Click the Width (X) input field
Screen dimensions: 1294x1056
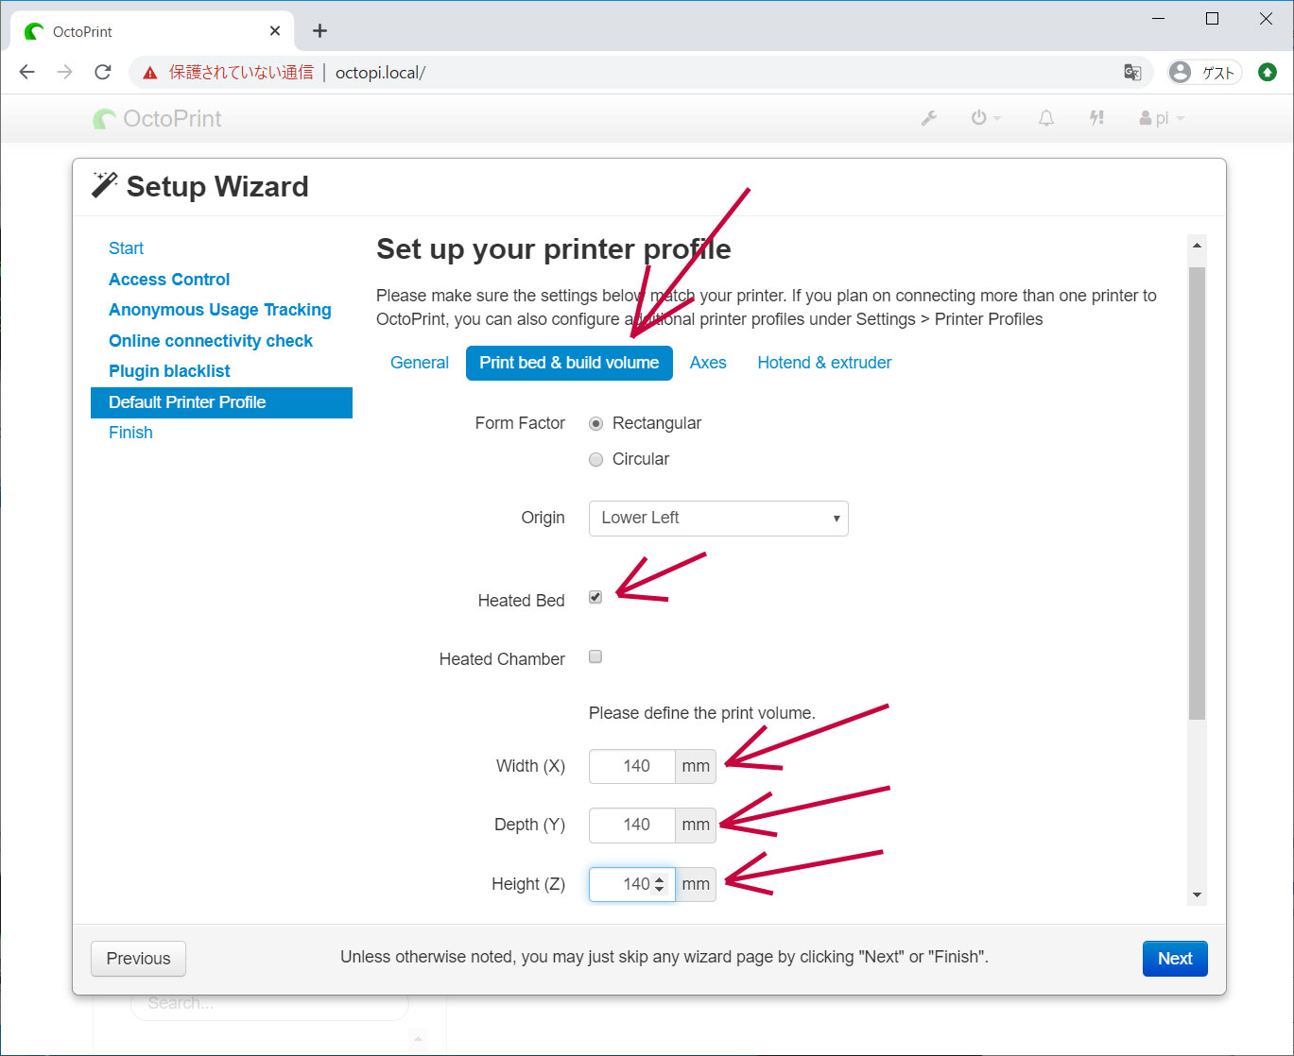631,766
